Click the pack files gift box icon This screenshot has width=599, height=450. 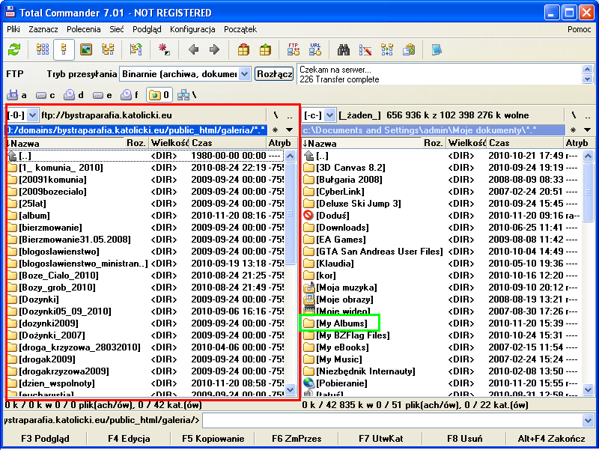[x=243, y=49]
